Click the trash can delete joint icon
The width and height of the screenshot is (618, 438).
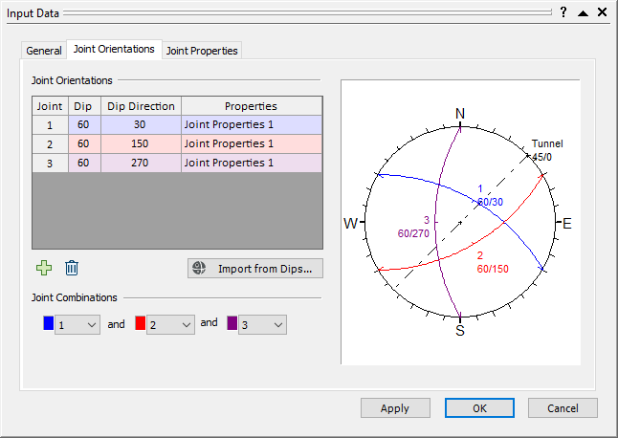click(72, 268)
